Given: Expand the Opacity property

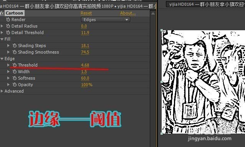Looking at the screenshot, I should click(x=8, y=85).
